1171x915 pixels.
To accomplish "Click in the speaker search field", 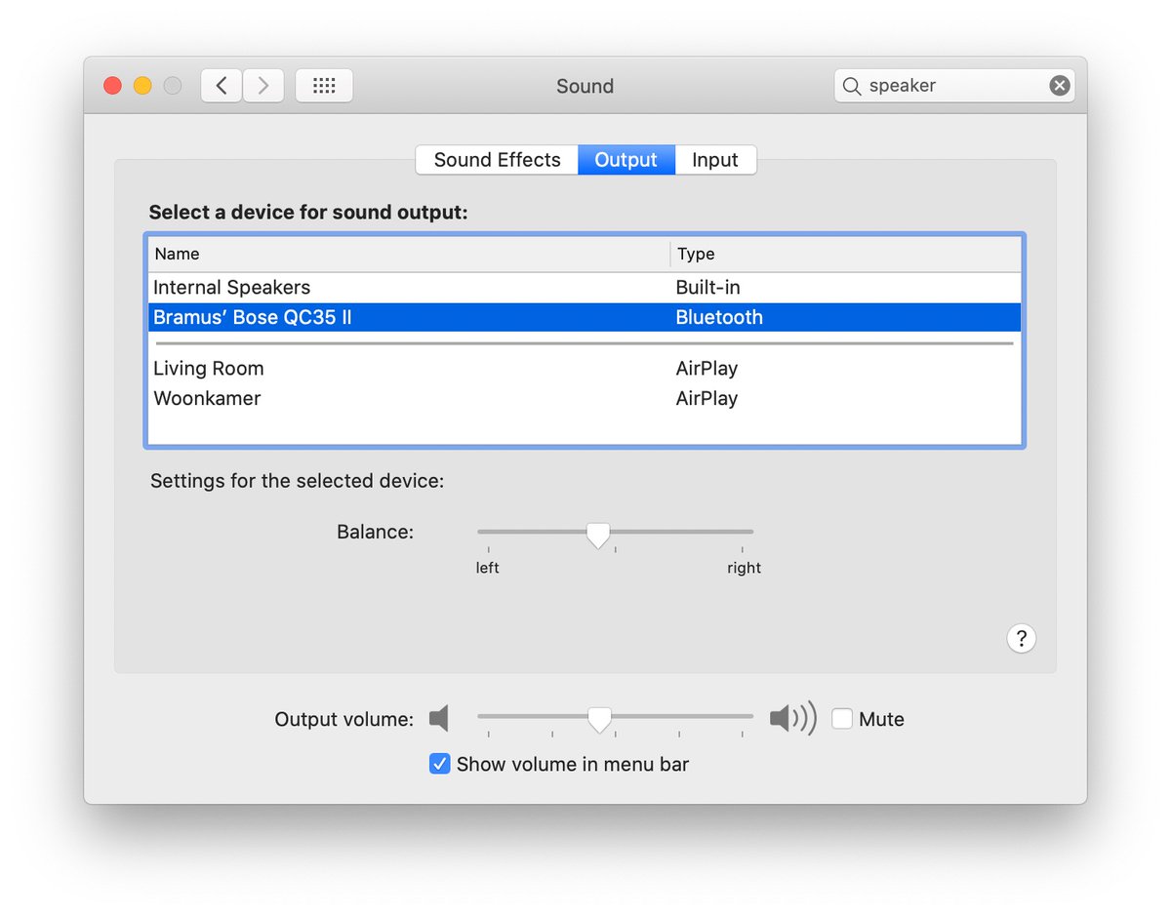I will coord(954,86).
